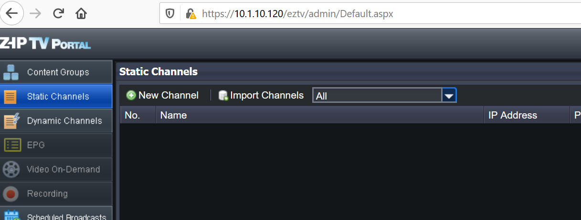This screenshot has width=581, height=220.
Task: Expand the All filter dropdown arrow
Action: pos(449,96)
